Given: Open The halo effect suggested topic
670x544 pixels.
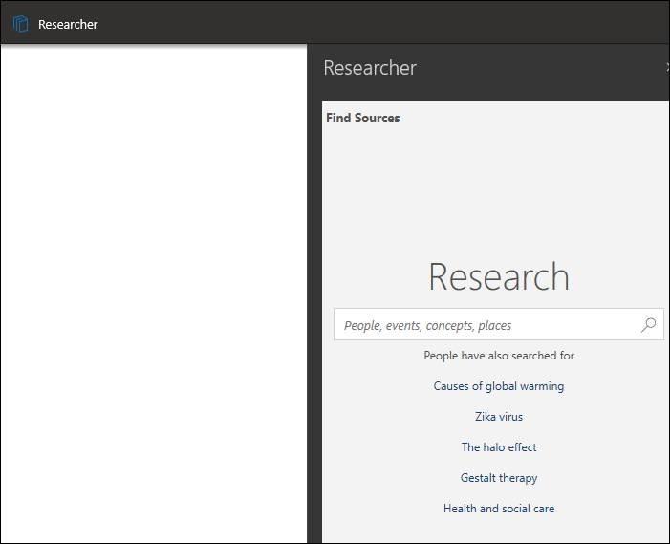Looking at the screenshot, I should coord(499,447).
